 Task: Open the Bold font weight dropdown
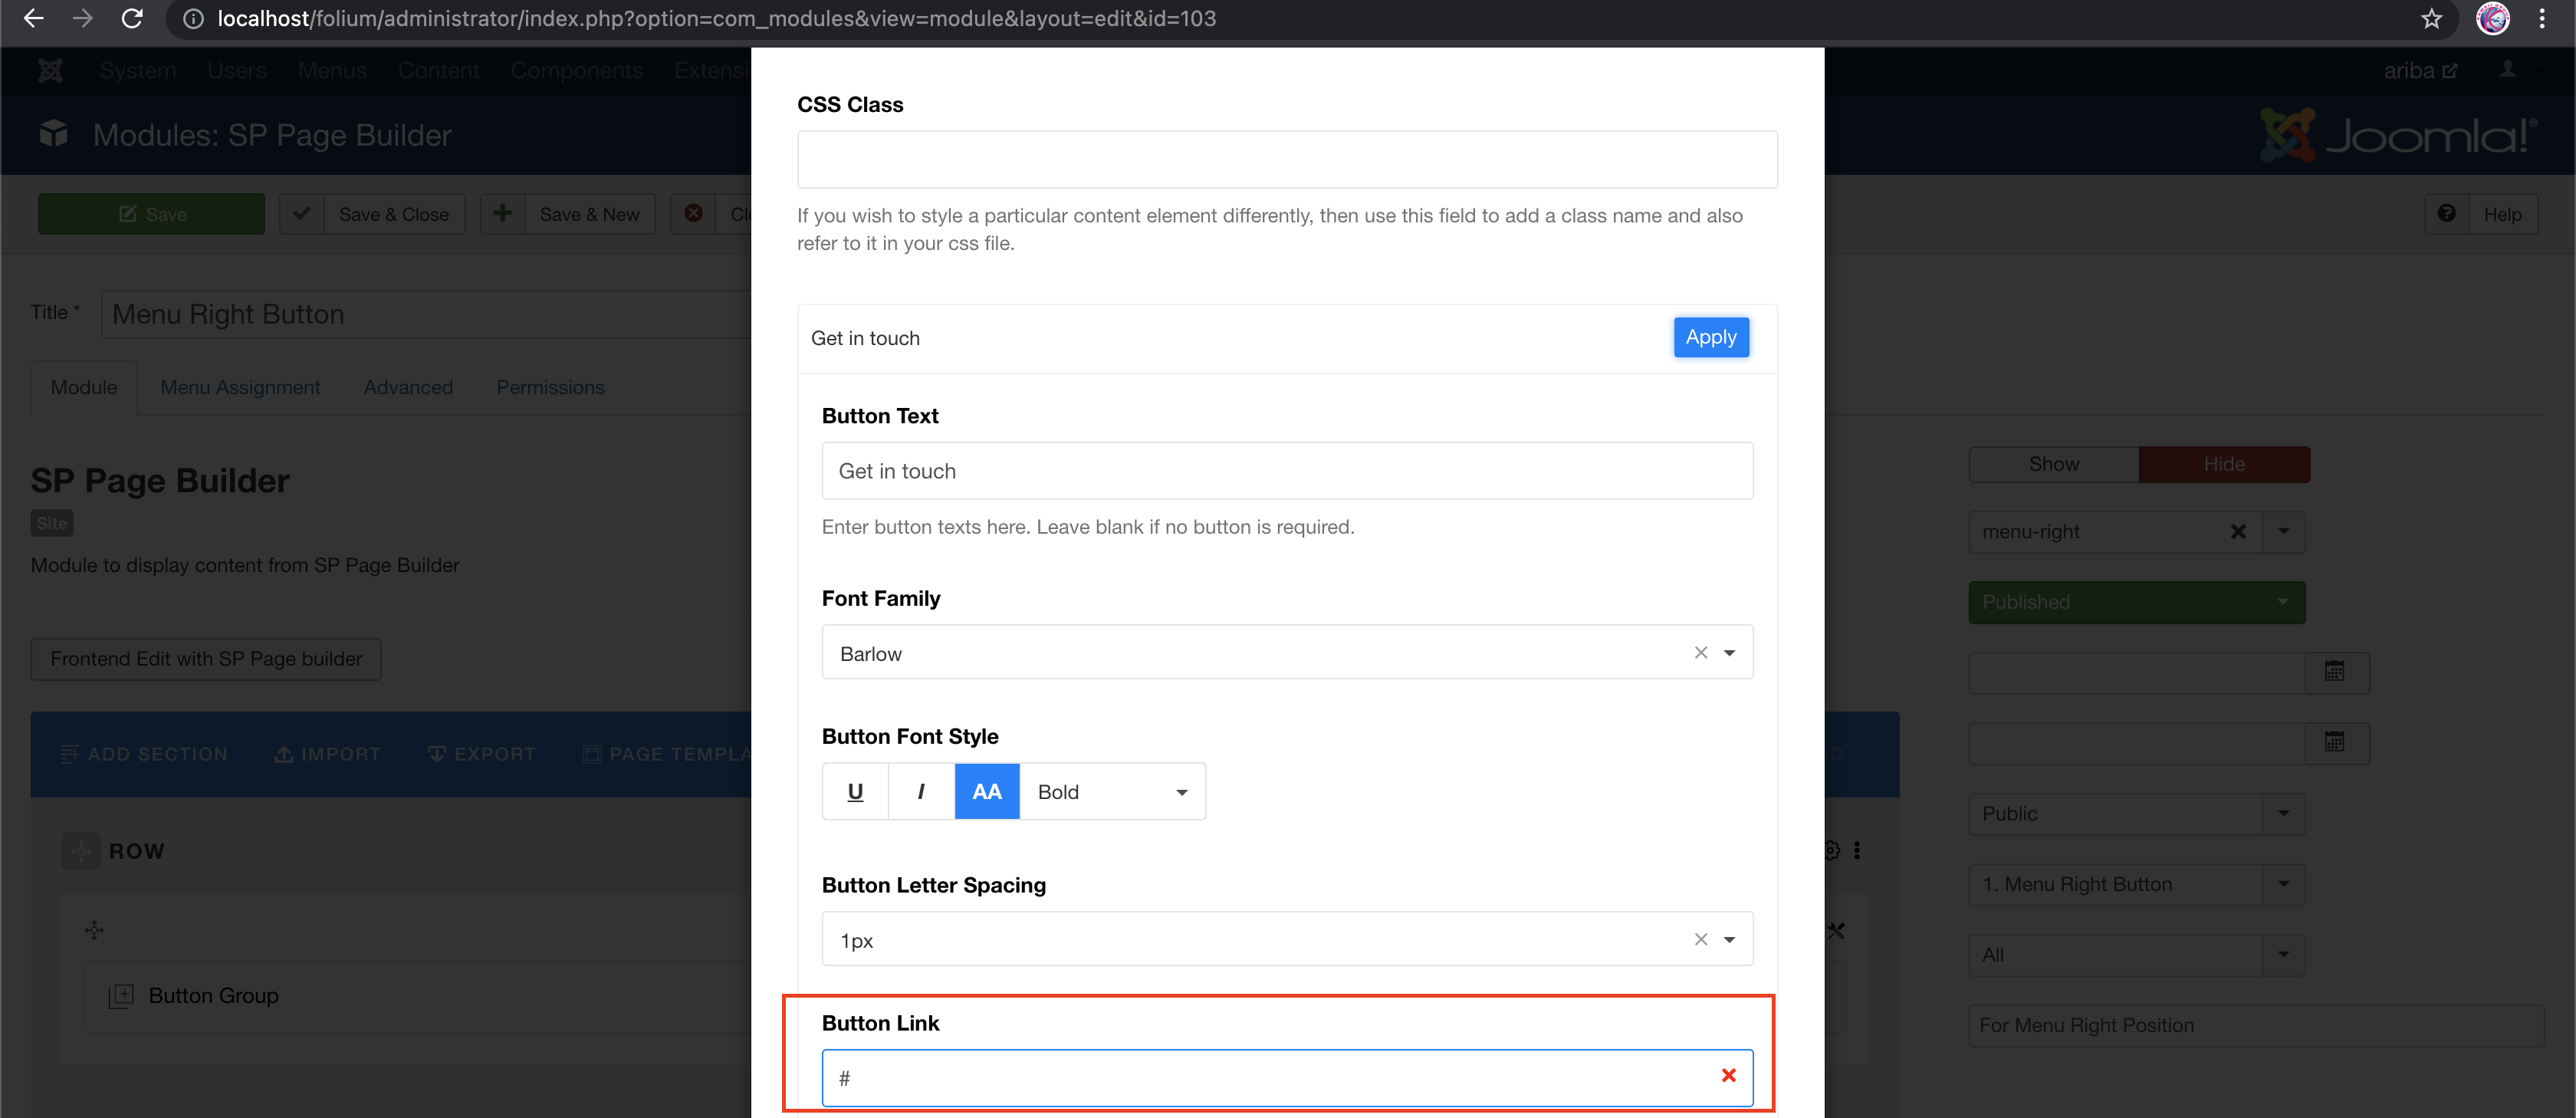[x=1112, y=792]
